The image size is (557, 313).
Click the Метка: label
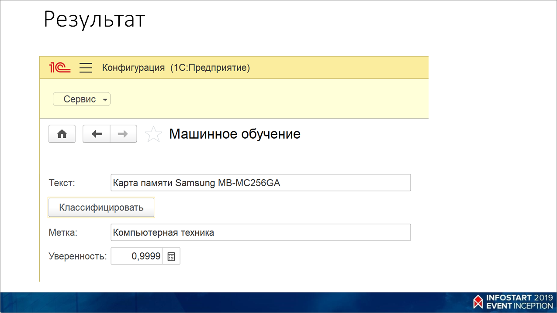pos(63,232)
